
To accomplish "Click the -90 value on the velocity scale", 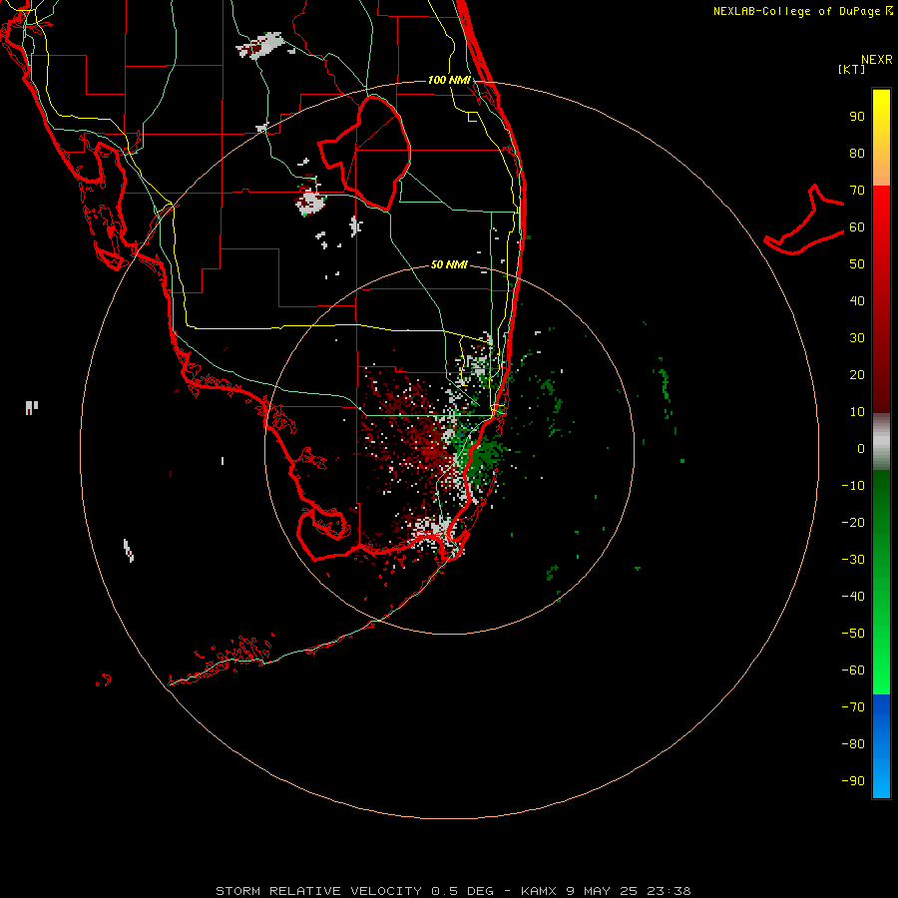I will pyautogui.click(x=853, y=781).
